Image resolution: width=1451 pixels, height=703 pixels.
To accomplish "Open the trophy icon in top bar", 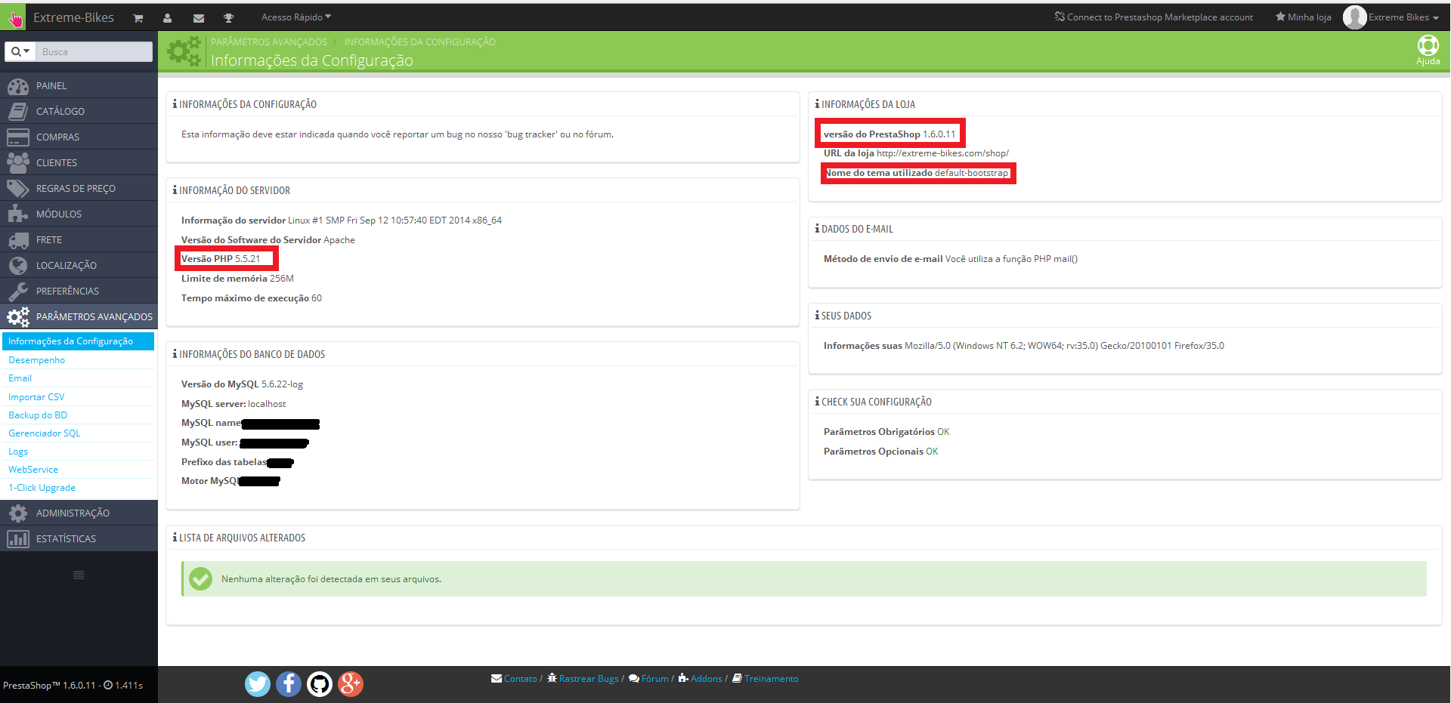I will (229, 18).
